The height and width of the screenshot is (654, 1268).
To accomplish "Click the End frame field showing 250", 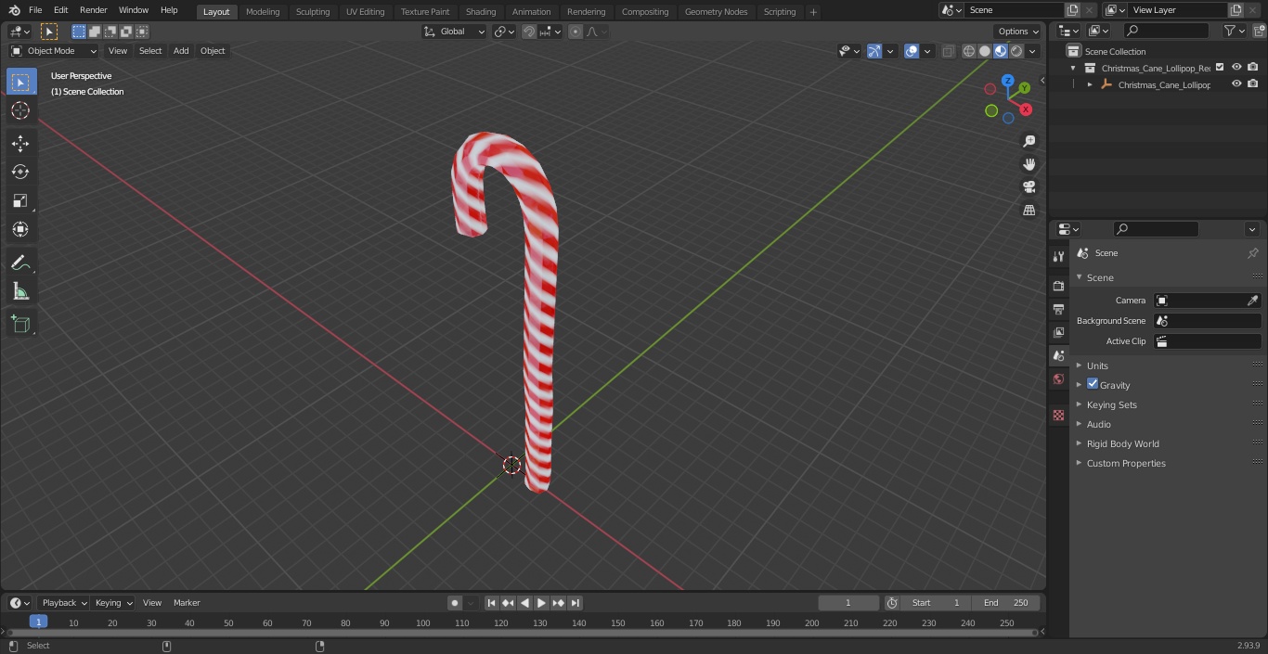I will 1006,603.
